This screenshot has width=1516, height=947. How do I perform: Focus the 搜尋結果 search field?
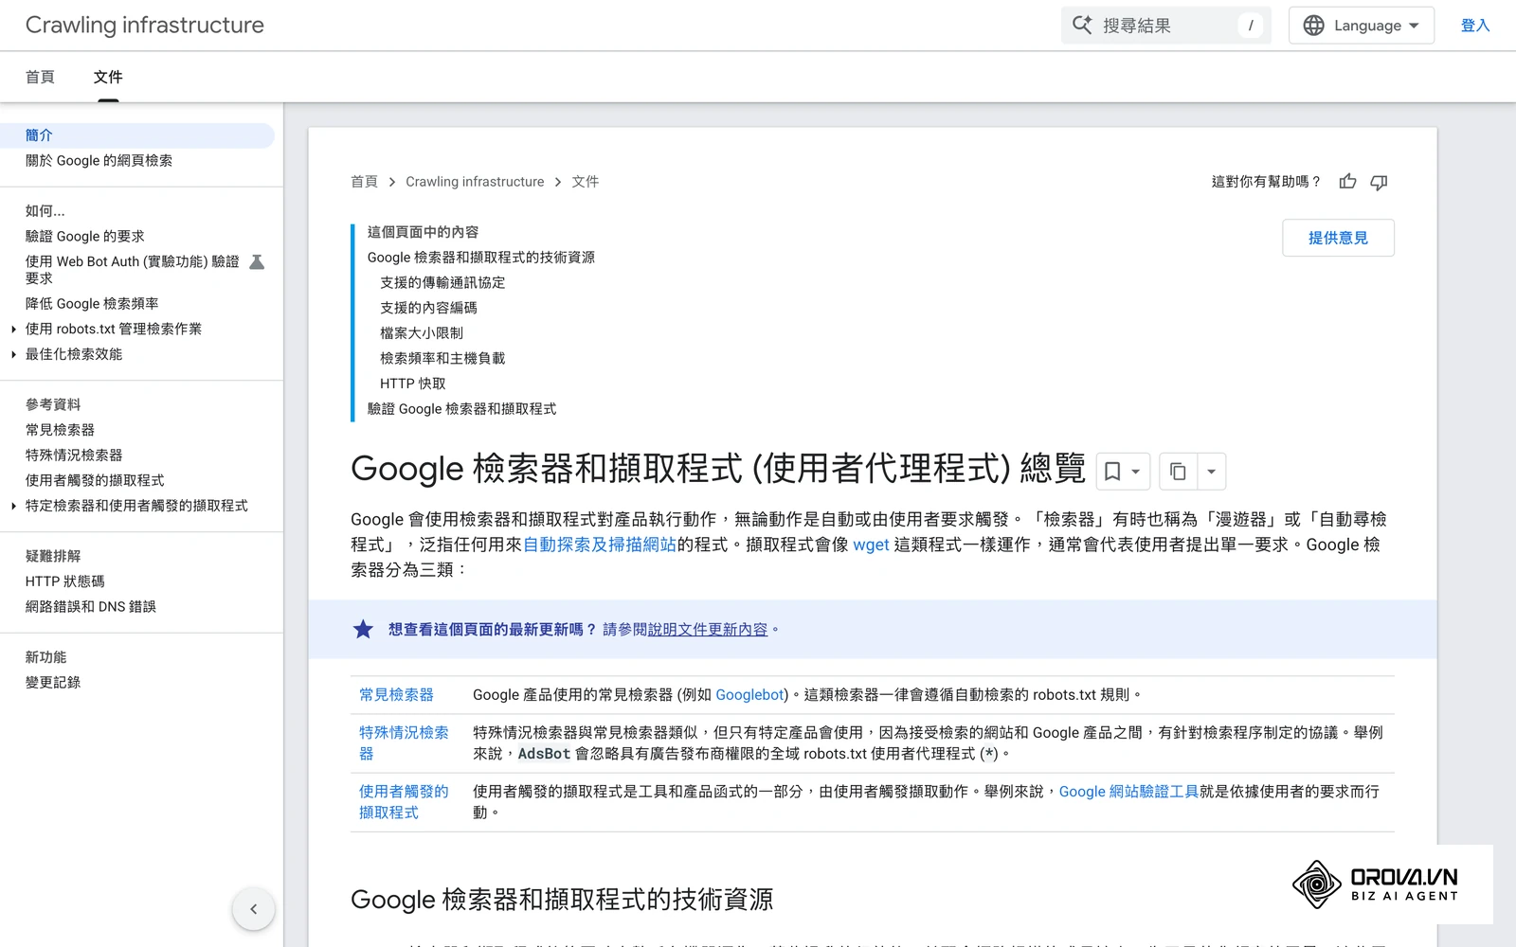[1165, 26]
